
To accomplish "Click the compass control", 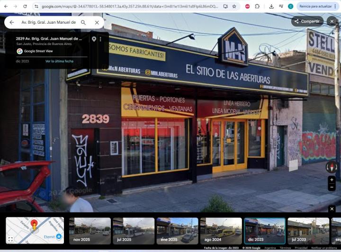I will (332, 167).
